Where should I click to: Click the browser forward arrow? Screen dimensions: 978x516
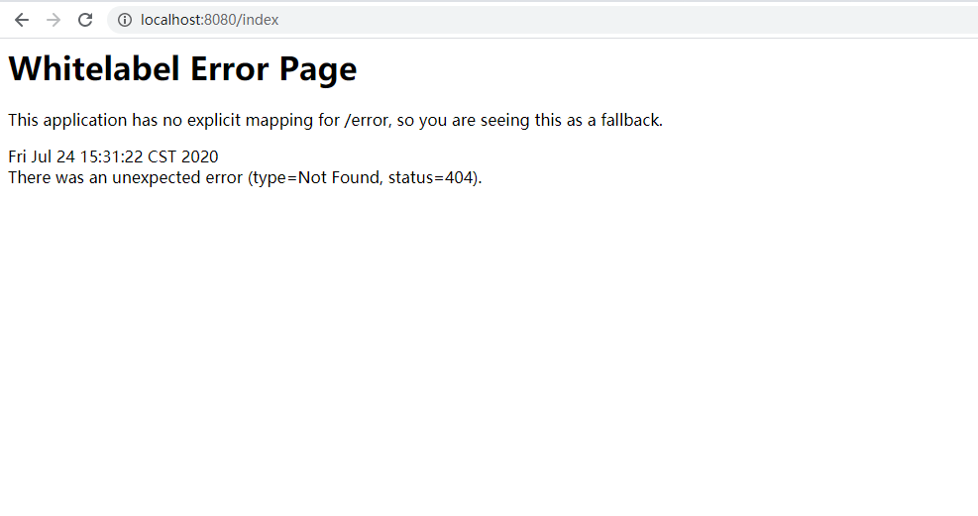54,20
